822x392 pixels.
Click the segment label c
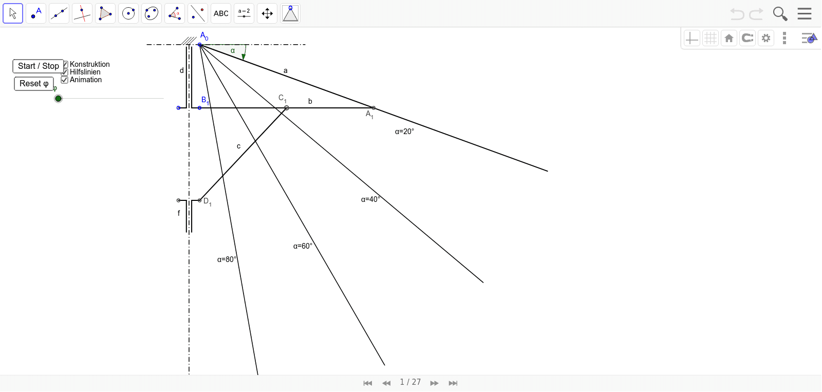point(238,146)
